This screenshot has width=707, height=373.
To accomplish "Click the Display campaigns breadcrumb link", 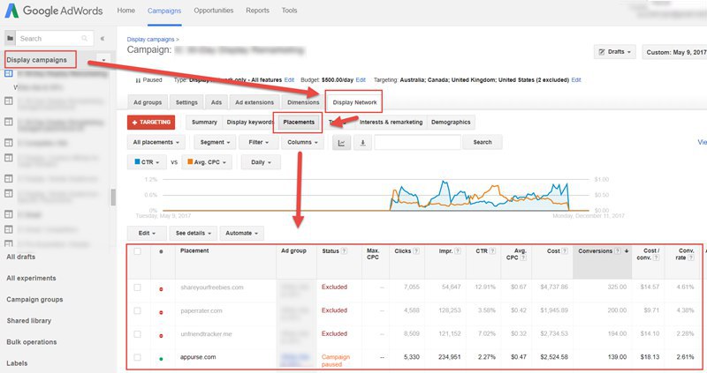I will pos(150,40).
